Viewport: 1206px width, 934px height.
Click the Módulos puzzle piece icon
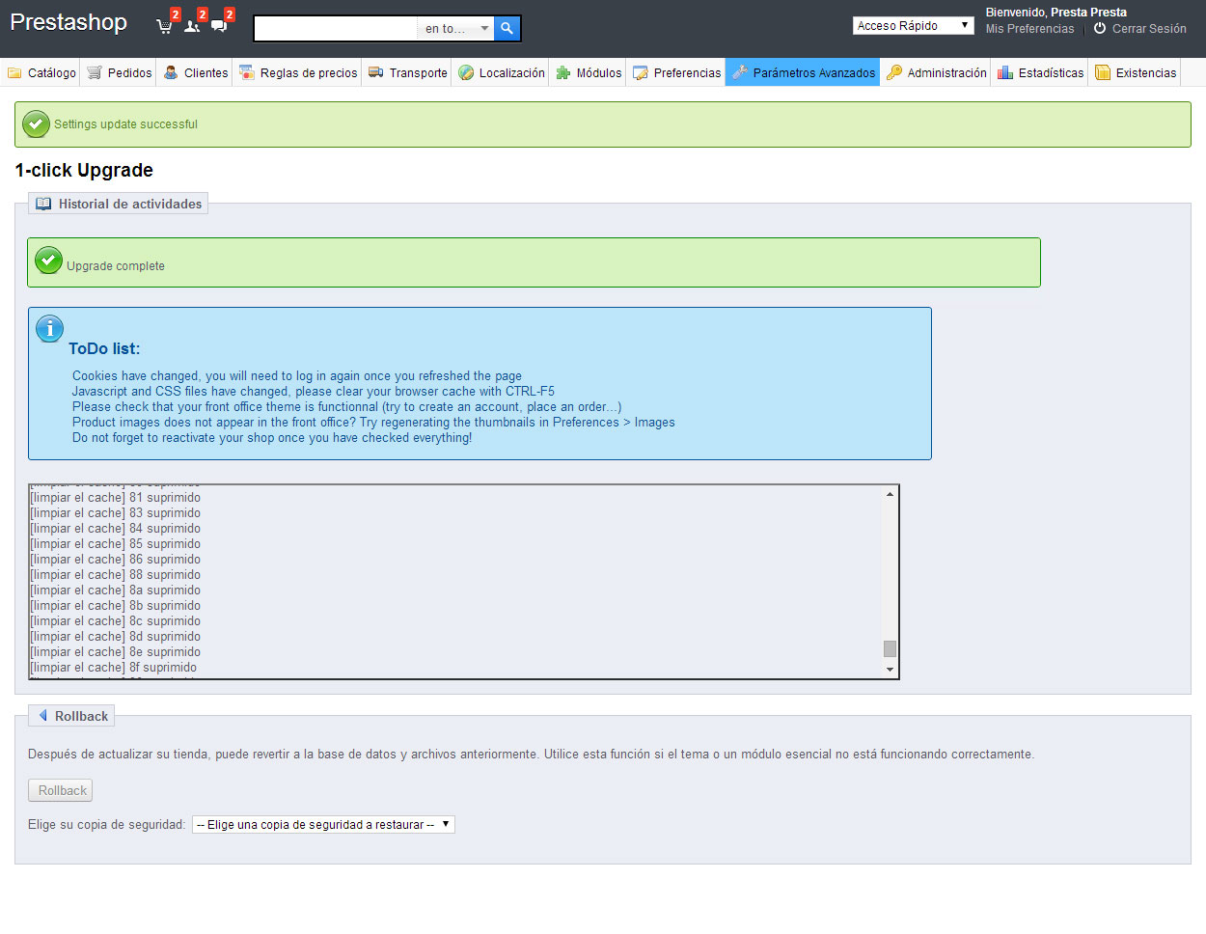[563, 72]
